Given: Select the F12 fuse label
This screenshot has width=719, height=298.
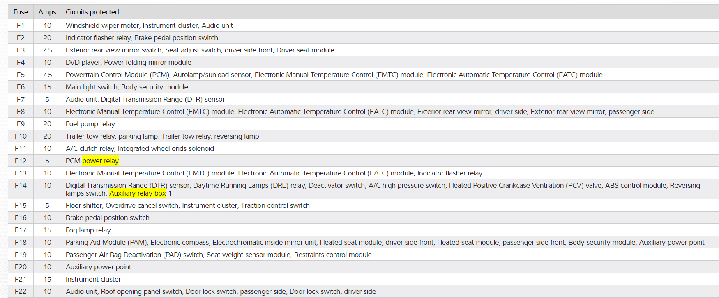Looking at the screenshot, I should pyautogui.click(x=21, y=161).
